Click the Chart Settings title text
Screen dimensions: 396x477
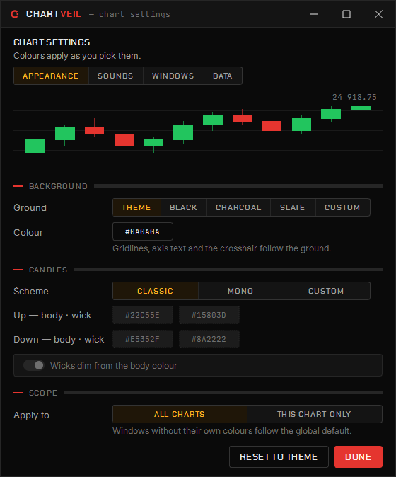pyautogui.click(x=52, y=42)
